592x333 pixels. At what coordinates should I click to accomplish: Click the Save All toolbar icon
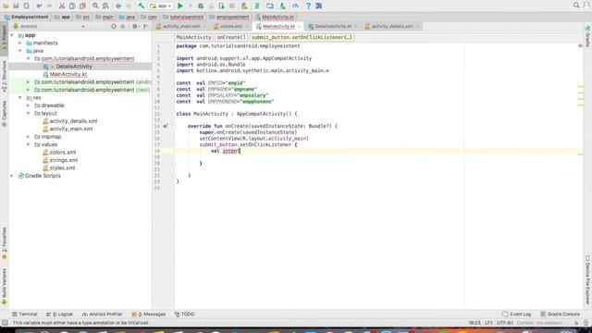click(16, 6)
